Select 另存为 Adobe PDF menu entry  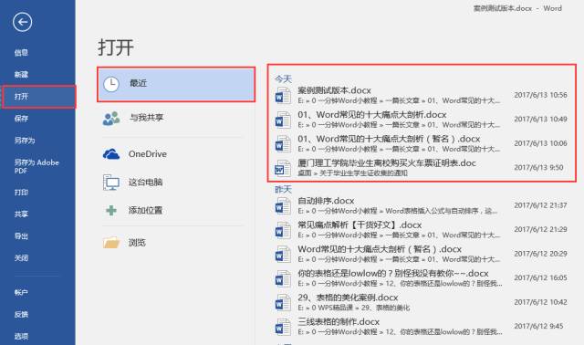pos(37,166)
